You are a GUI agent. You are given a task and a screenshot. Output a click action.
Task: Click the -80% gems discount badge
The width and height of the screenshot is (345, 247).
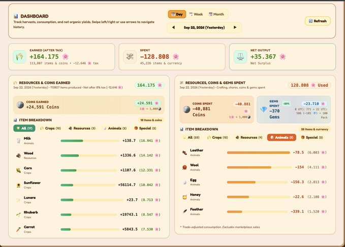click(x=286, y=103)
